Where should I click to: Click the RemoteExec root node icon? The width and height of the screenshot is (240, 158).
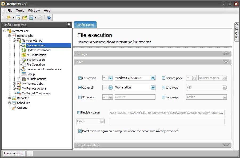(x=9, y=31)
